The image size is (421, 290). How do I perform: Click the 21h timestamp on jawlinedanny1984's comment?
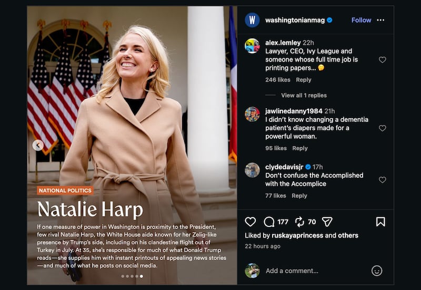pyautogui.click(x=329, y=111)
